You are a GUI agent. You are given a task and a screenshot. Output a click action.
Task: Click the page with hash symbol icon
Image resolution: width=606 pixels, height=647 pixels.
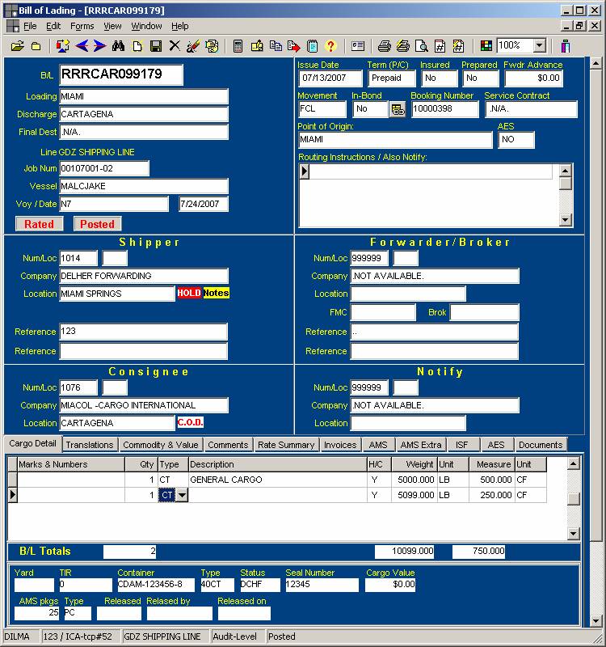point(440,46)
